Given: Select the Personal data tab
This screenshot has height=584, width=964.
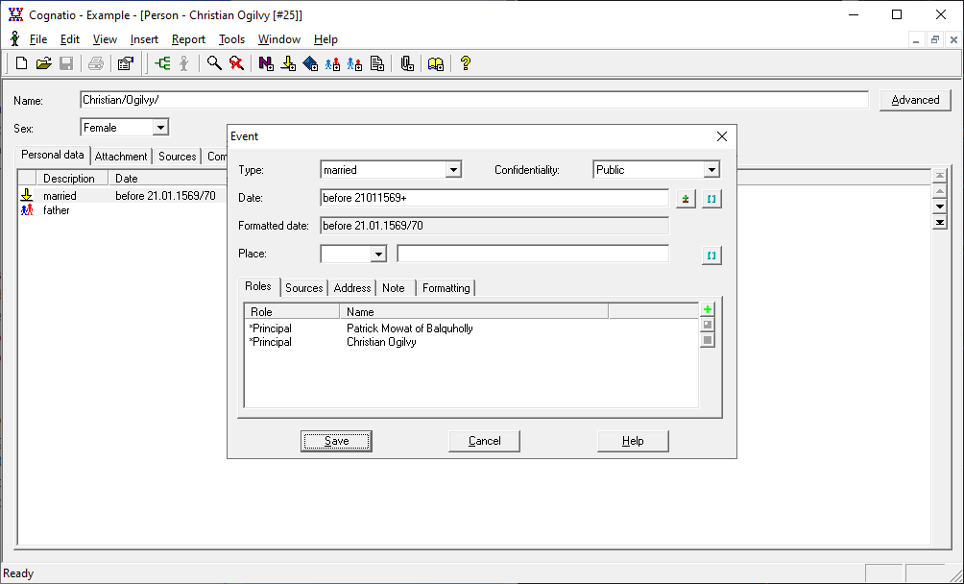Looking at the screenshot, I should [53, 155].
